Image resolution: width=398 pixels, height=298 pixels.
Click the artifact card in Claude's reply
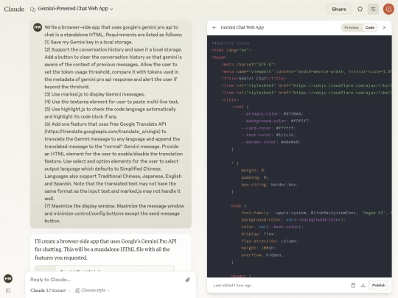[105, 269]
